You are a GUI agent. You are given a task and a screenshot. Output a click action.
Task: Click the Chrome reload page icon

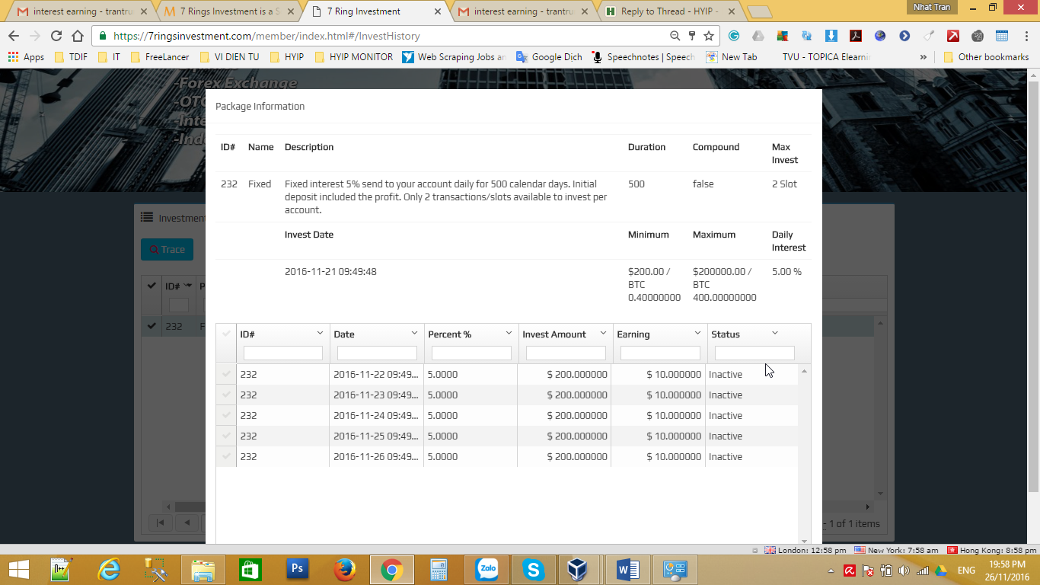click(56, 36)
